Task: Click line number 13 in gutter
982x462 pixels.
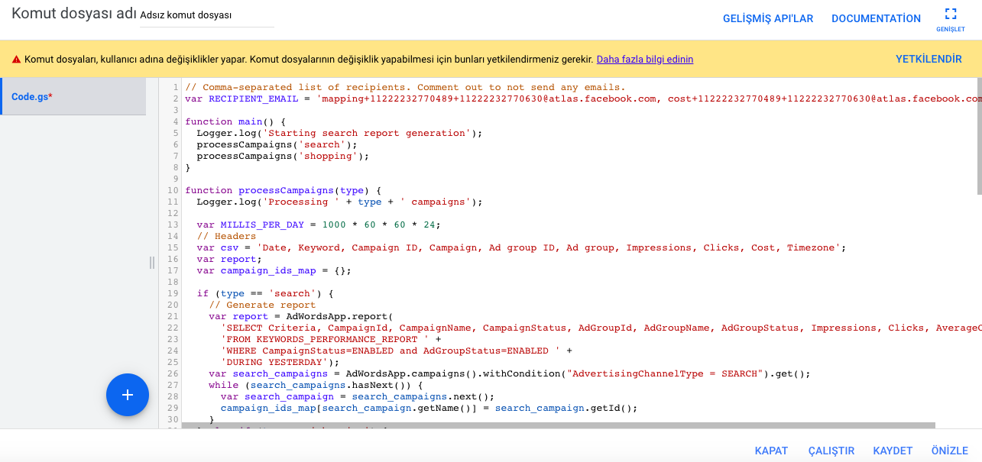Action: coord(173,225)
